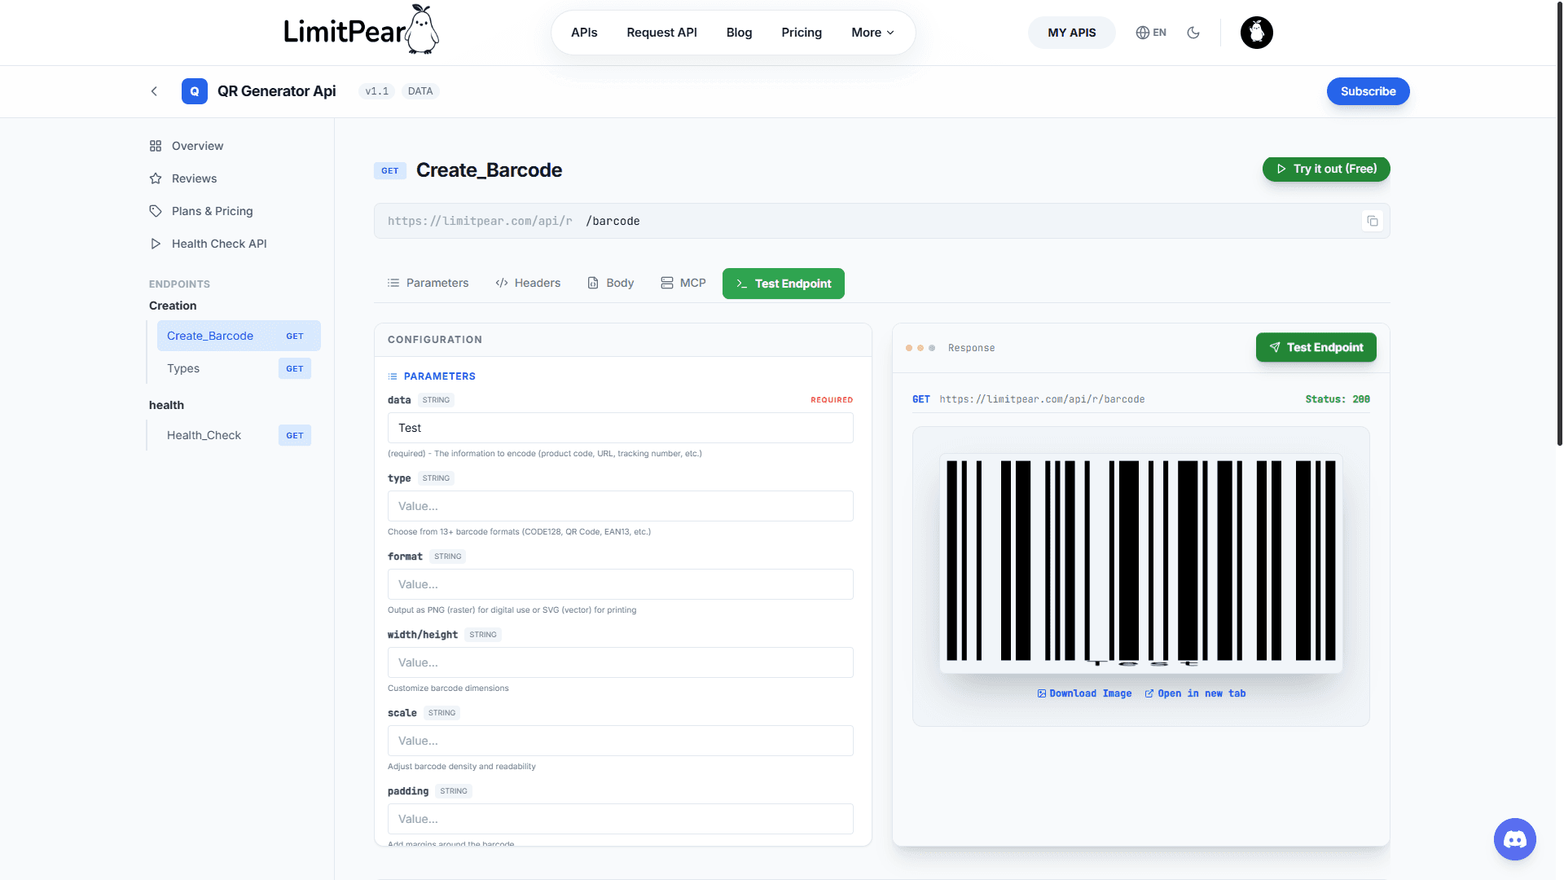Click the DATA category badge

coord(420,91)
